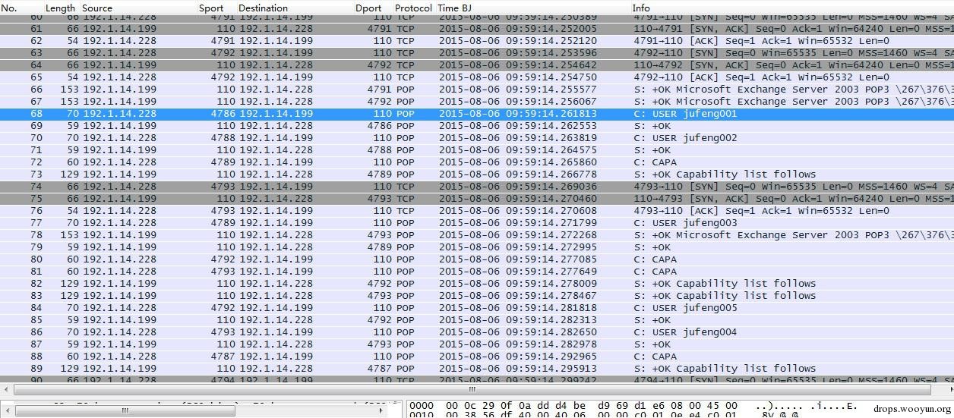Click the Source column header
Viewport: 954px width, 418px height.
click(97, 8)
